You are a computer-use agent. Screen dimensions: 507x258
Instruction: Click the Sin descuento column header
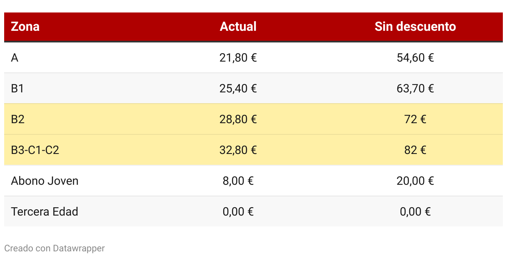click(415, 27)
